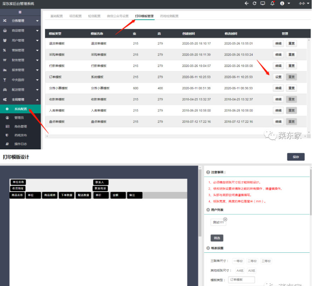The width and height of the screenshot is (312, 286).
Task: Choose A4纸 paper size option
Action: tap(240, 270)
